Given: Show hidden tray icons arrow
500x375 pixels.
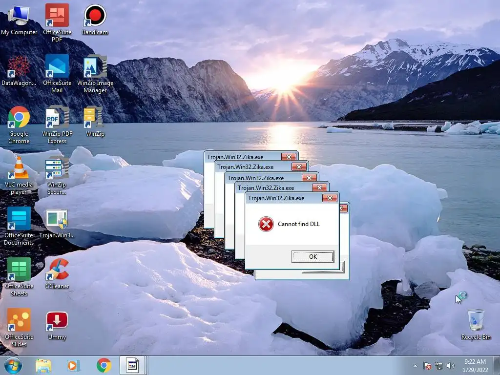Looking at the screenshot, I should click(x=415, y=366).
